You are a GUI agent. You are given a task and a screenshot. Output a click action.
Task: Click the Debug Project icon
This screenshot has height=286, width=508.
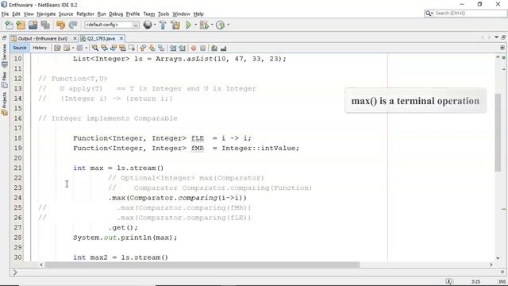(x=204, y=25)
